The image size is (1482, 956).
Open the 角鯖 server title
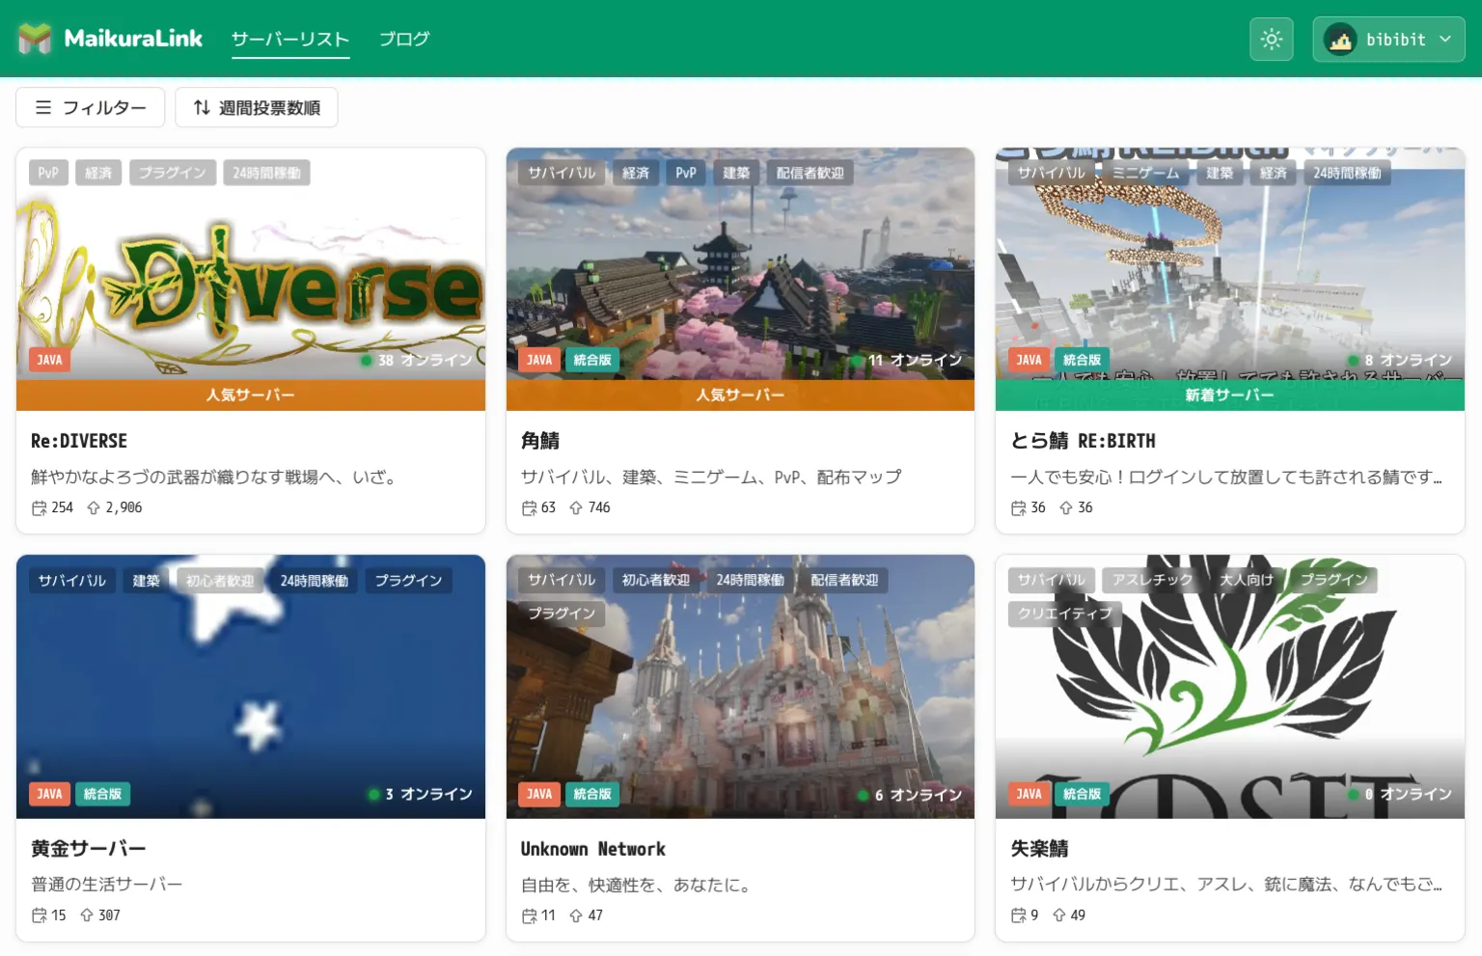(x=540, y=441)
